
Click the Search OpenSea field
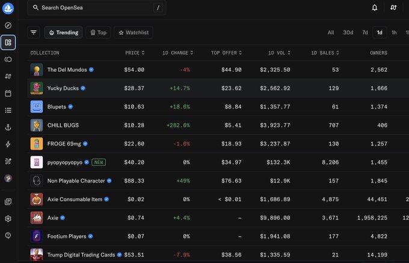coord(97,8)
